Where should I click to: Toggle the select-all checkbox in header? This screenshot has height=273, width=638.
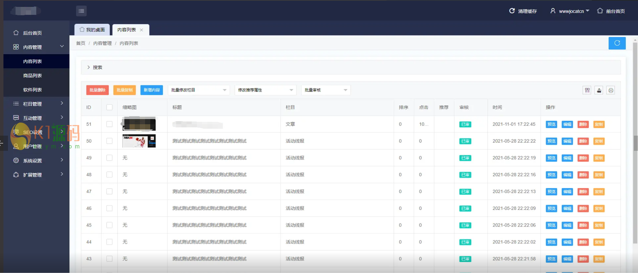point(109,107)
